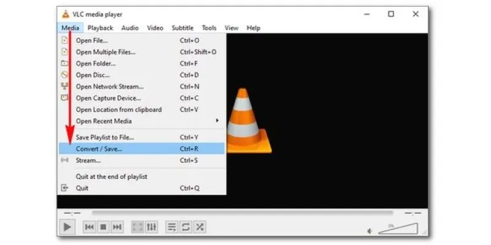
Task: Toggle loop mode icon
Action: [185, 227]
